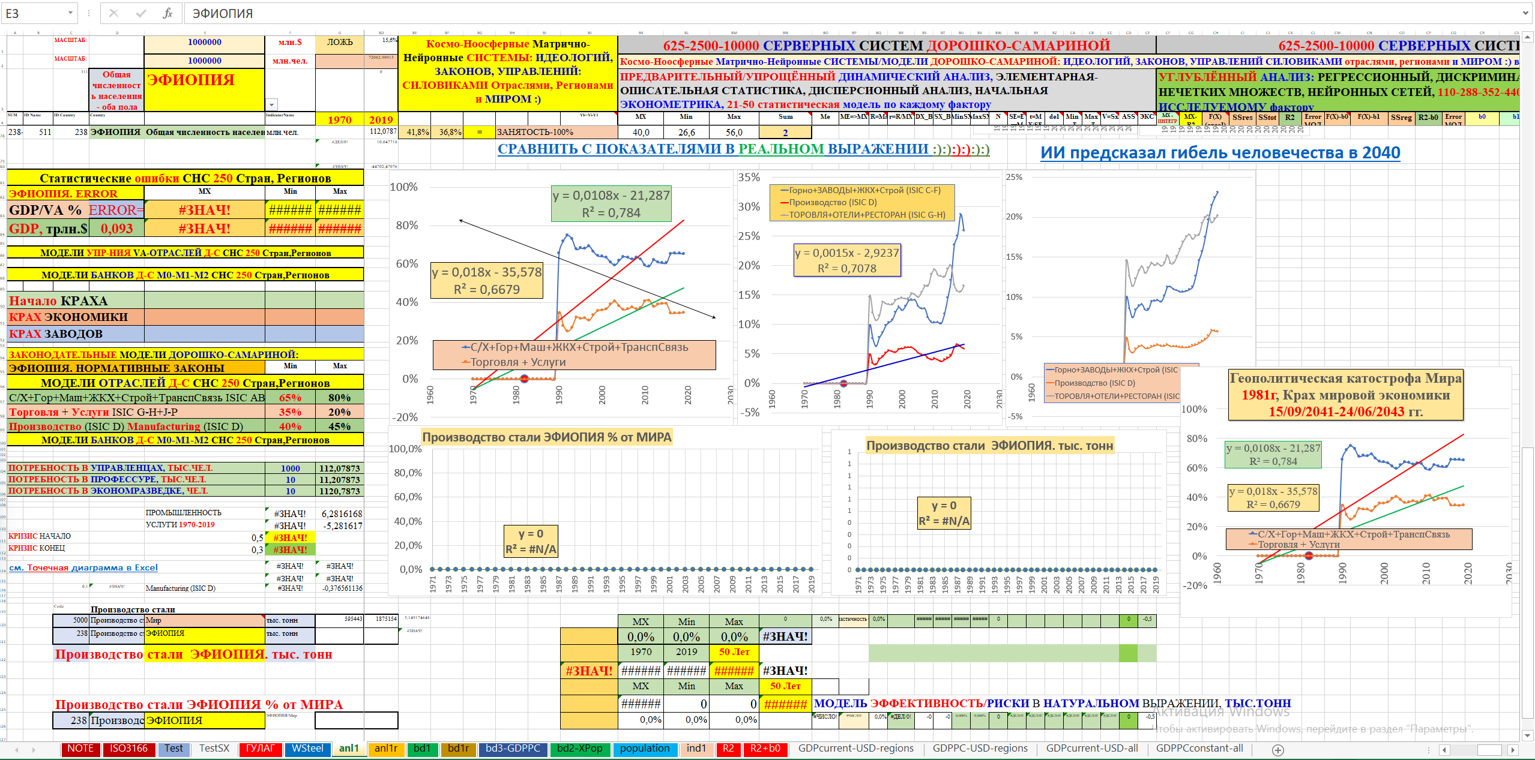This screenshot has height=760, width=1535.
Task: Open link ИИ предсказал гибель человечества в 2040
Action: tap(1219, 153)
